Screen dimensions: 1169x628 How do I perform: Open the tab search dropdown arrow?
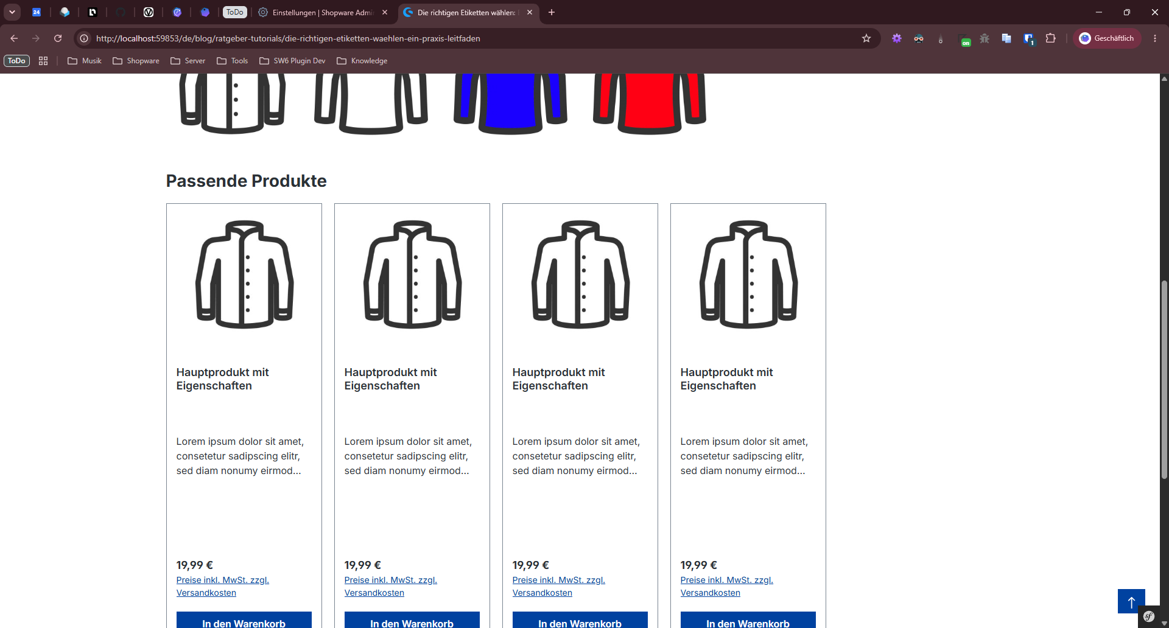tap(12, 12)
